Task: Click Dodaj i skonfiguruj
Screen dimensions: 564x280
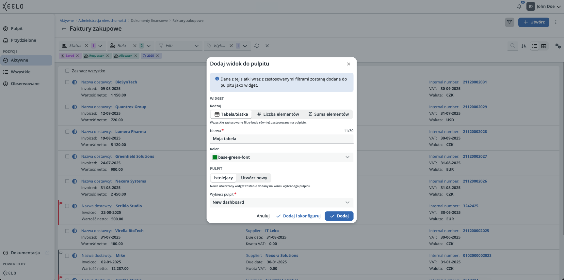Action: (298, 216)
